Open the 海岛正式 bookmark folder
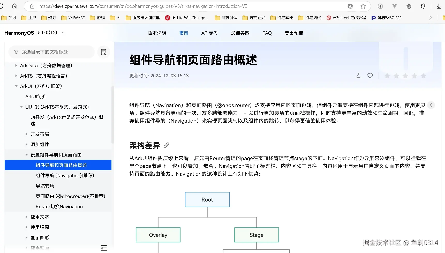The width and height of the screenshot is (445, 253). 254,18
